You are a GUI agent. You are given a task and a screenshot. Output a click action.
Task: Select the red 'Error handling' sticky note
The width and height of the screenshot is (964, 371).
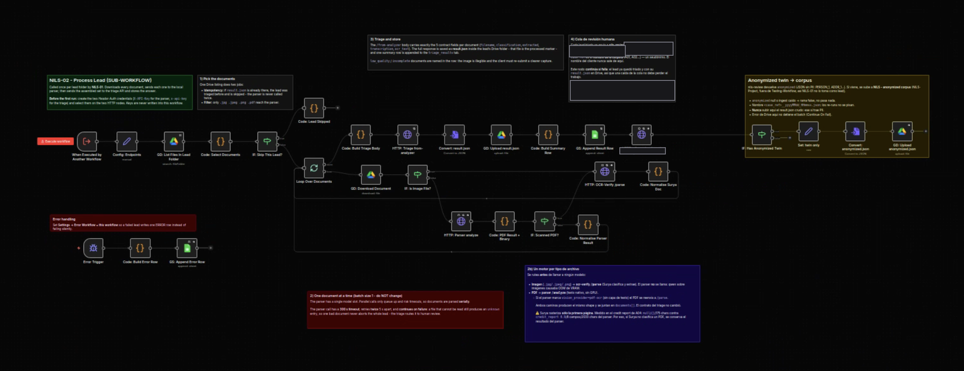[x=123, y=223]
